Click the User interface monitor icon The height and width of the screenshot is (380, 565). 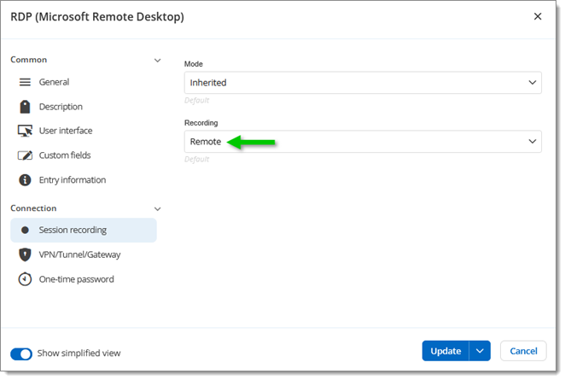point(25,131)
